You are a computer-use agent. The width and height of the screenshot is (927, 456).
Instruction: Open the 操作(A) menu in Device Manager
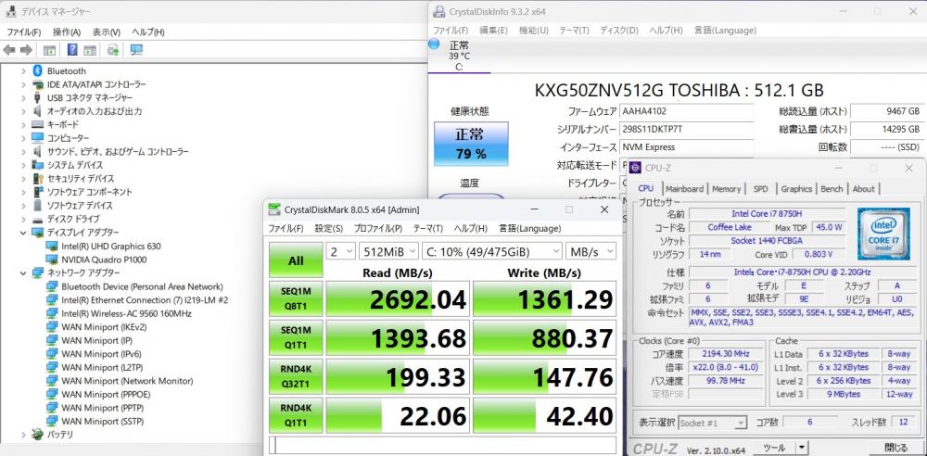tap(66, 32)
